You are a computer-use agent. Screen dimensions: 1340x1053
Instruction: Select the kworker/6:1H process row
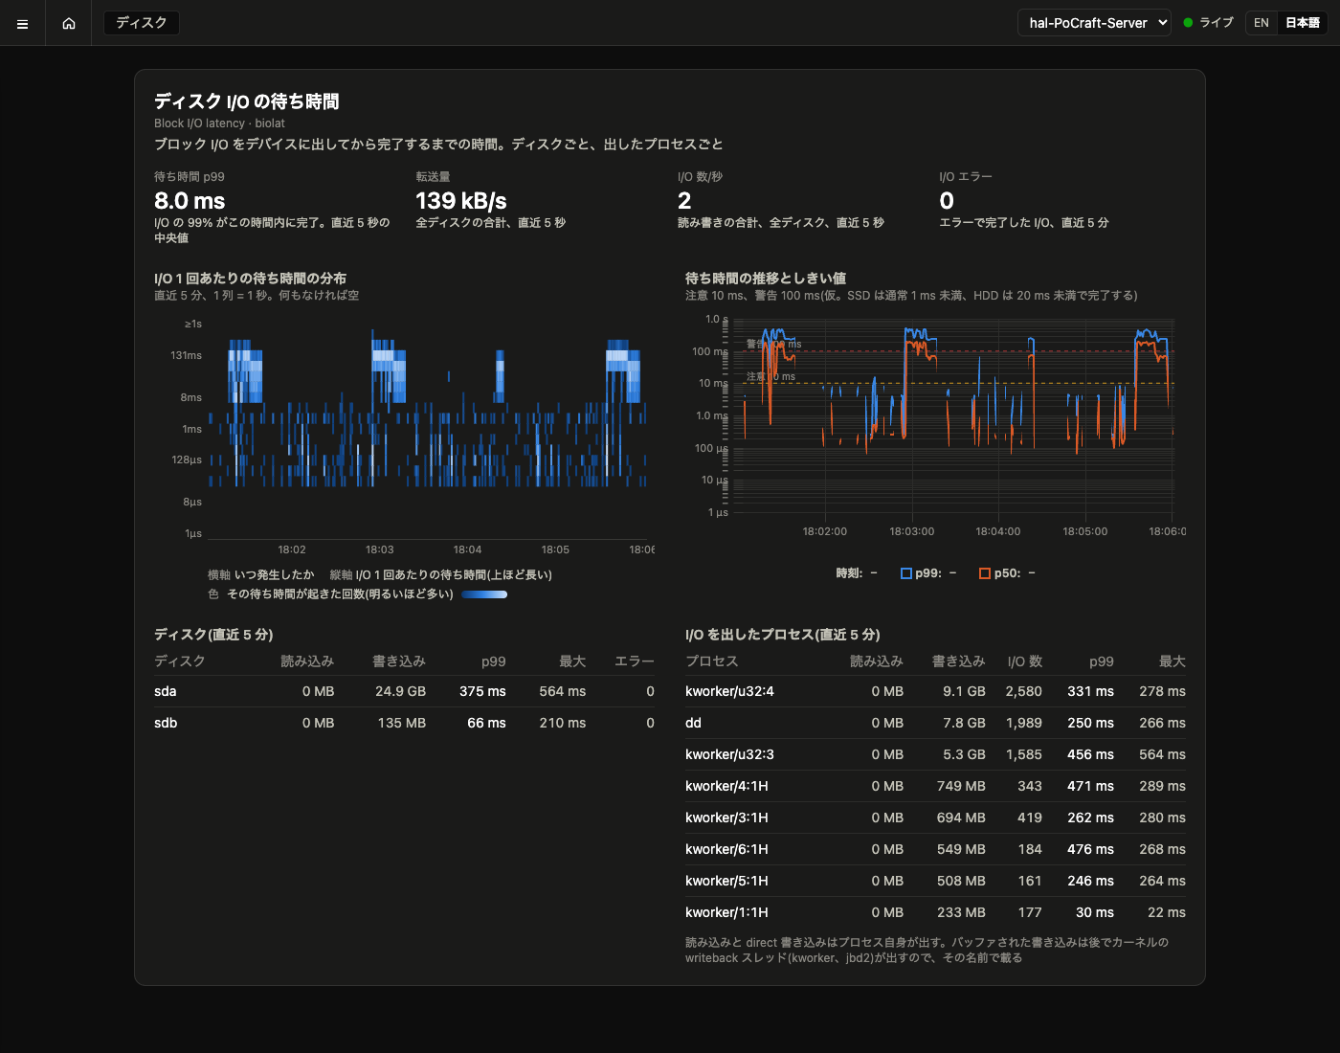tap(935, 849)
